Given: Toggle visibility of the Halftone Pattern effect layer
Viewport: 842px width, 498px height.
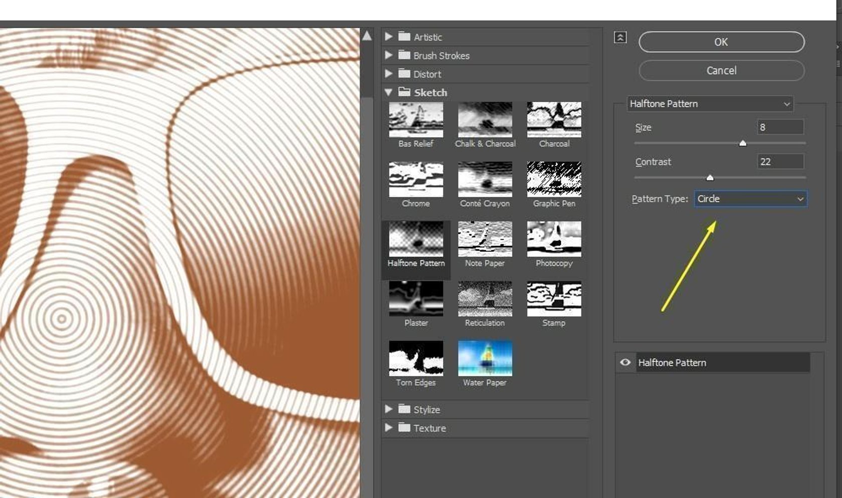Looking at the screenshot, I should point(624,362).
